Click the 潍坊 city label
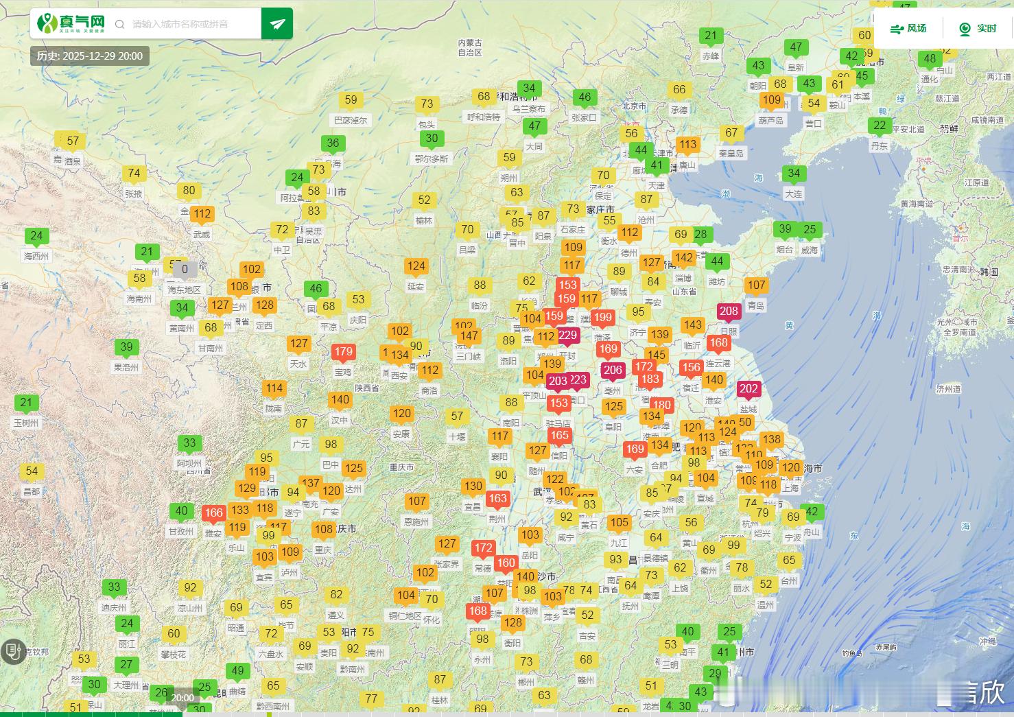Image resolution: width=1014 pixels, height=717 pixels. coord(716,281)
